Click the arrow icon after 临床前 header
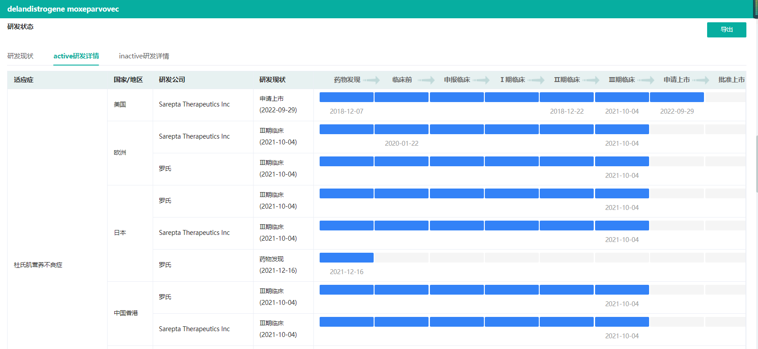The width and height of the screenshot is (758, 349). pos(426,80)
